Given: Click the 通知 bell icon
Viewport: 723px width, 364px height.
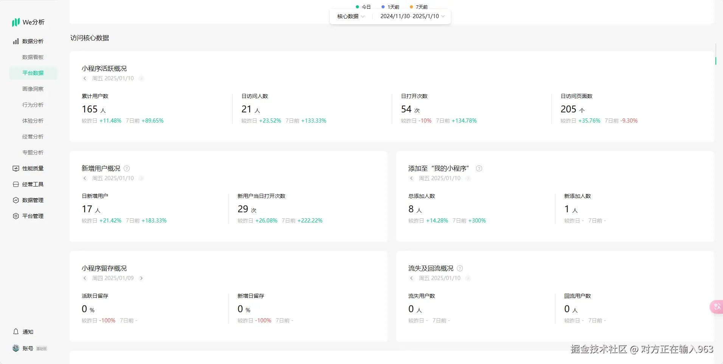Looking at the screenshot, I should (x=16, y=331).
